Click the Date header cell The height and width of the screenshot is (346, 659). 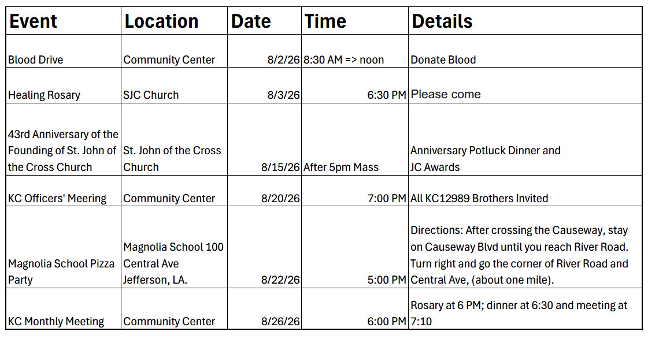click(x=264, y=21)
